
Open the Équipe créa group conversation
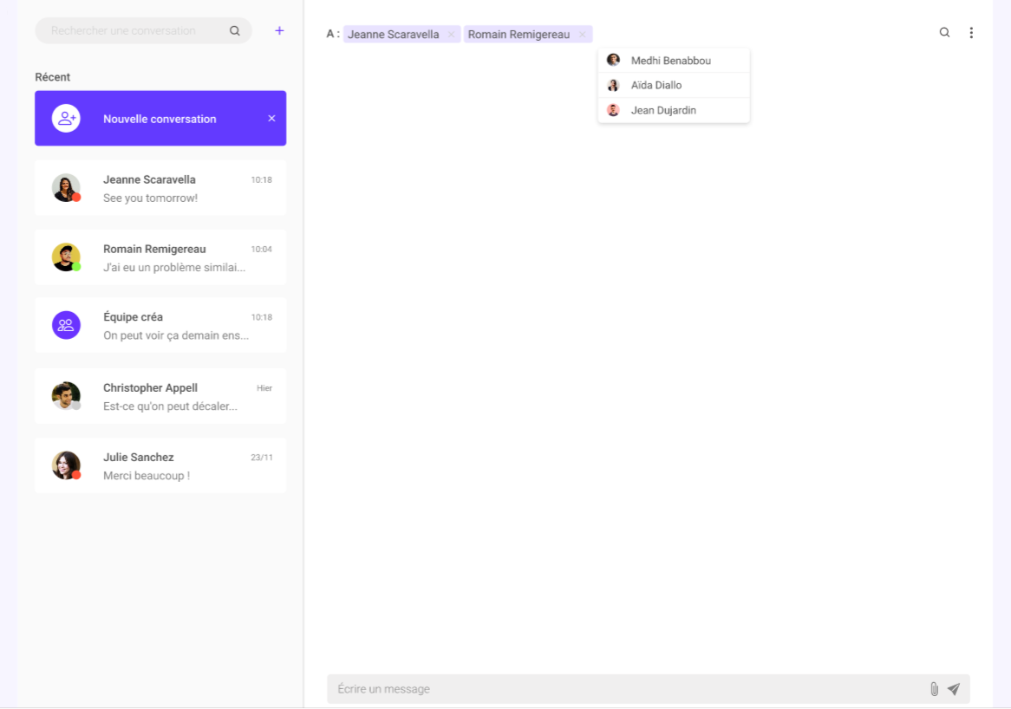[x=160, y=326]
